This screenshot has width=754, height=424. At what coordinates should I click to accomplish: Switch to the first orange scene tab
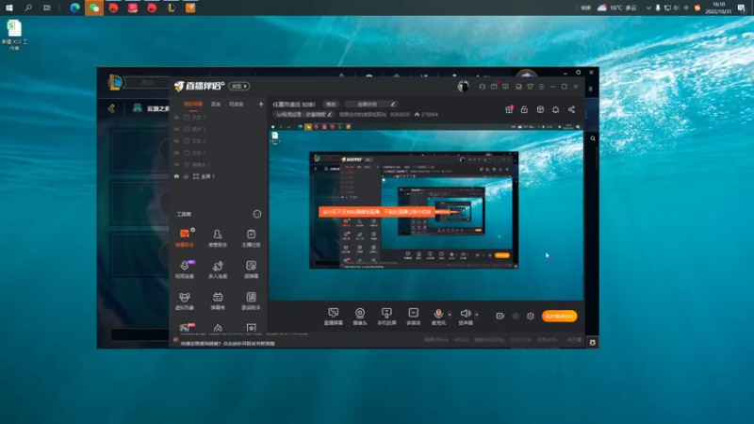(x=193, y=105)
